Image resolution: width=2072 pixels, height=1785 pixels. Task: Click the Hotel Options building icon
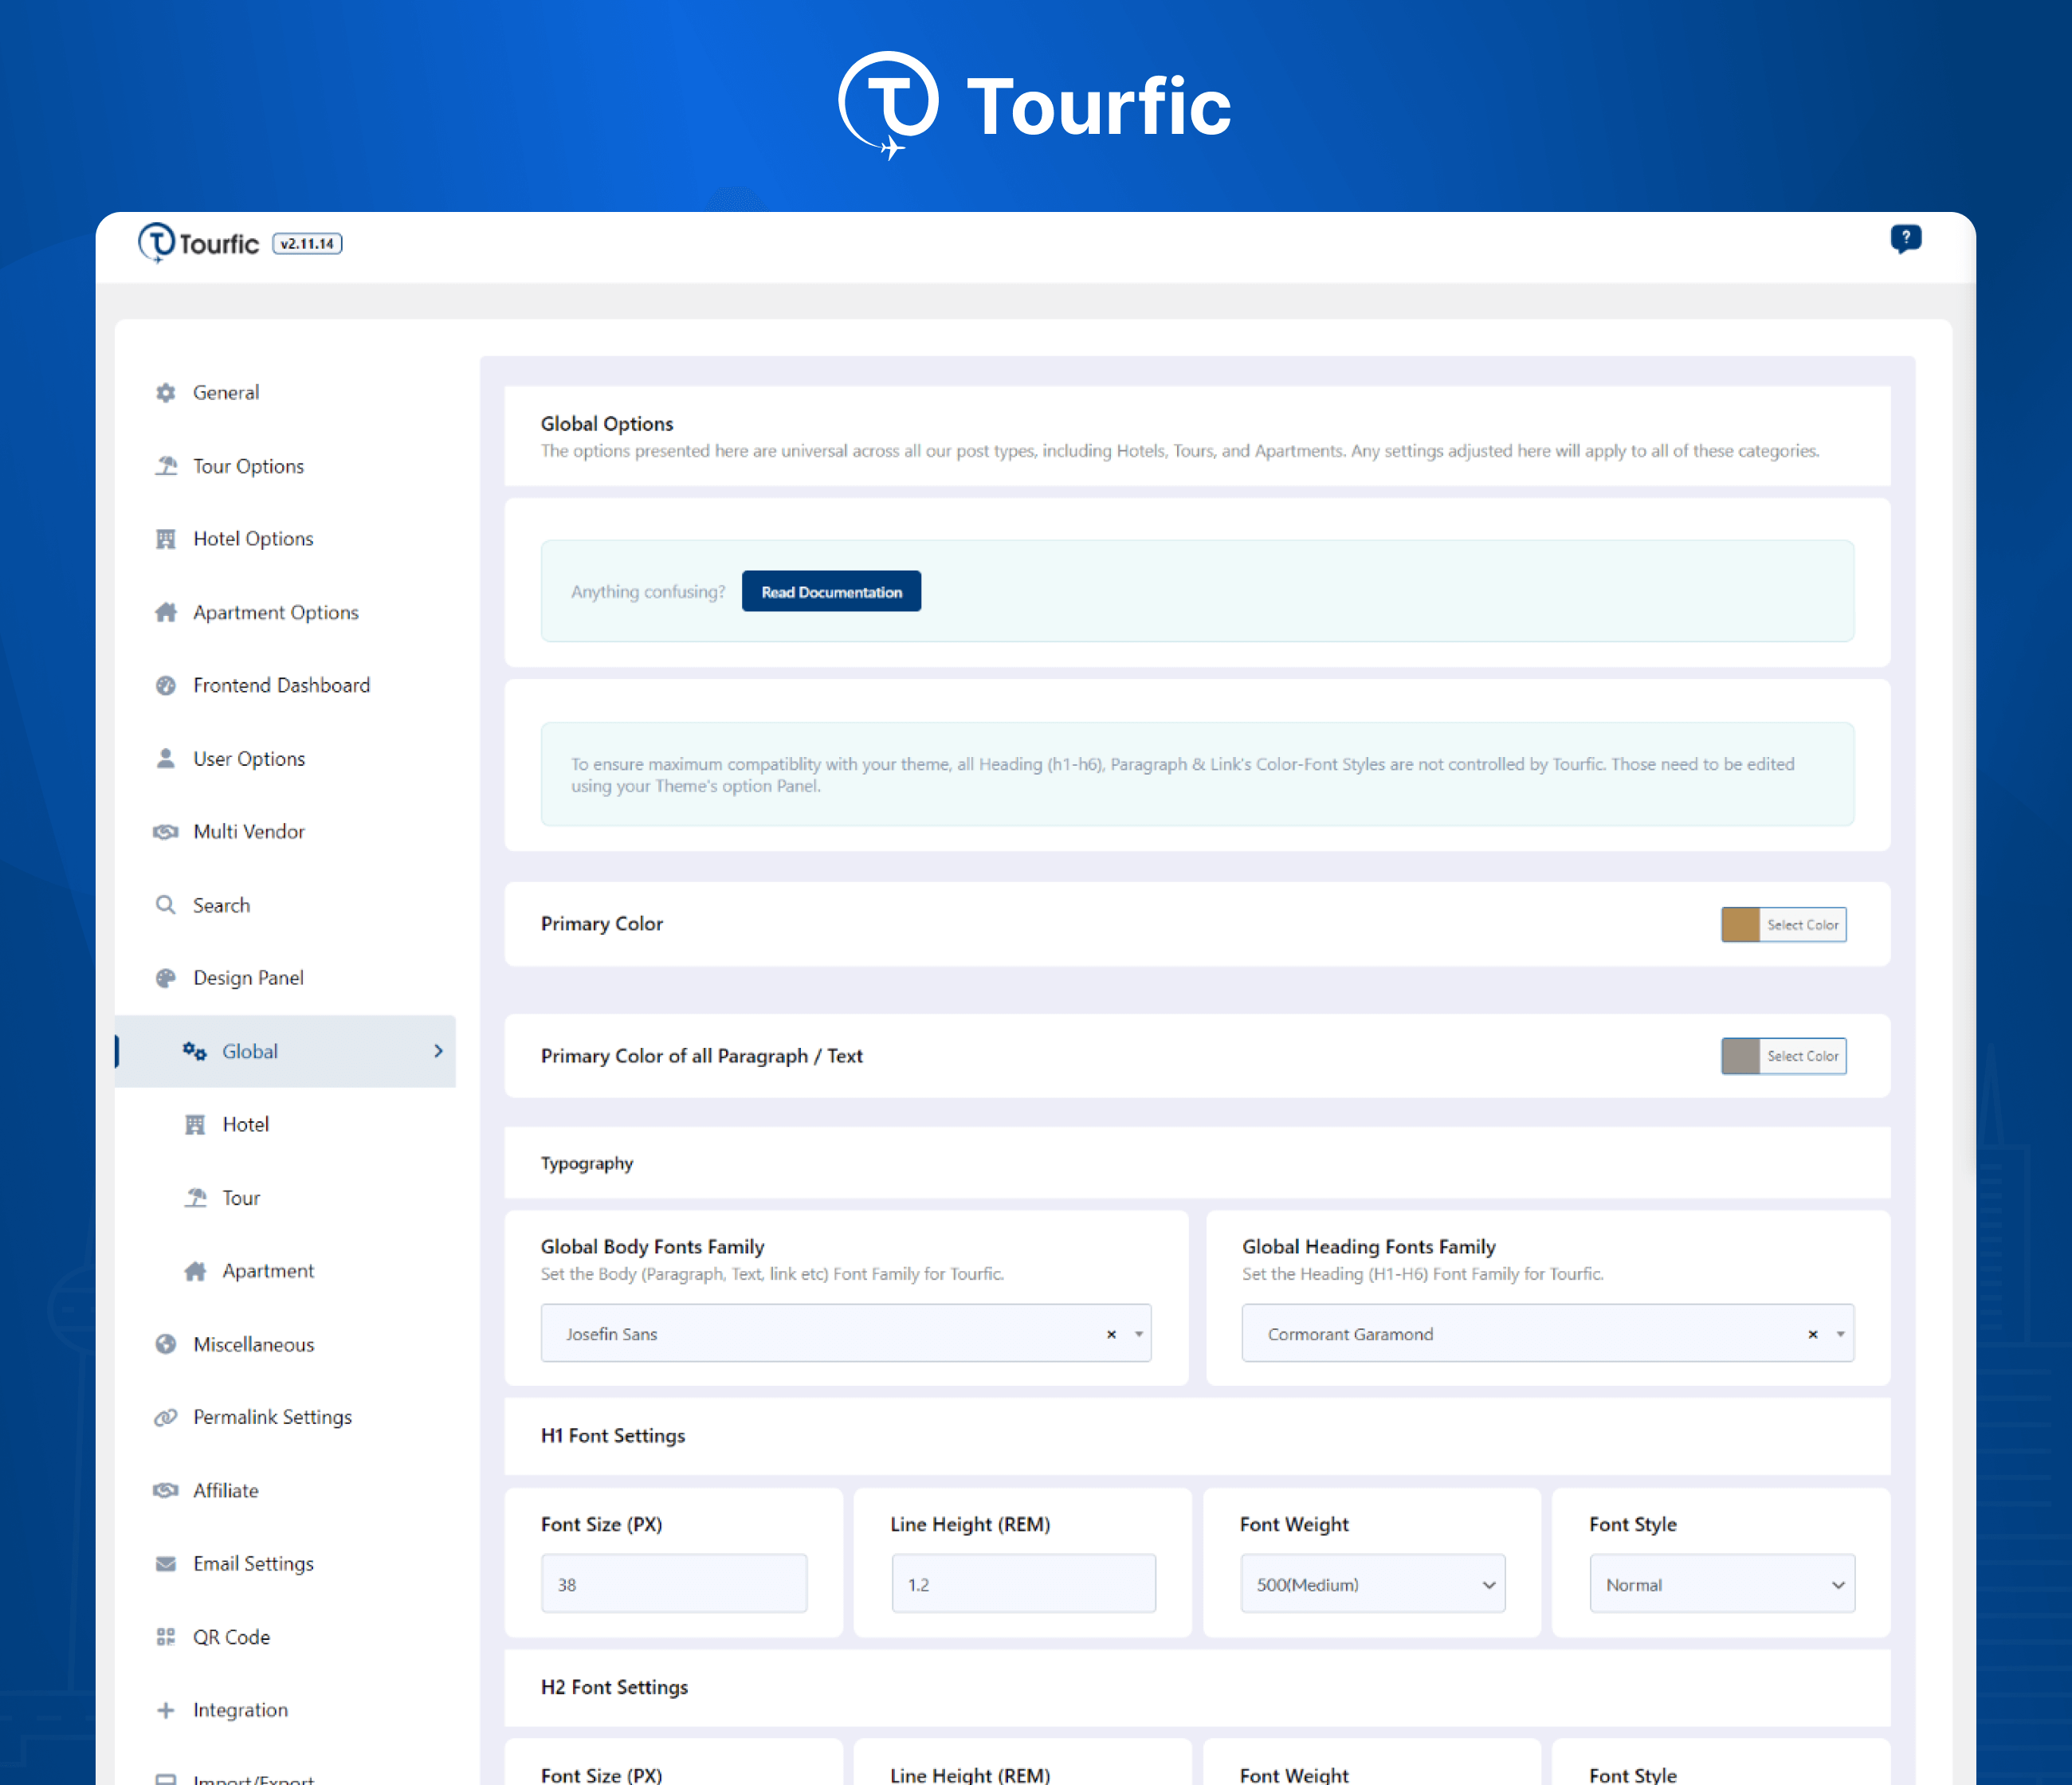coord(166,539)
